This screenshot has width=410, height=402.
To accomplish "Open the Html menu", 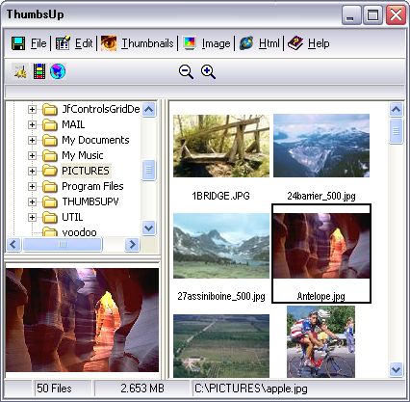I will pyautogui.click(x=269, y=43).
